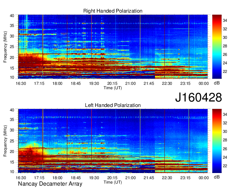The image size is (231, 188).
Task: Click the "Right Handed Polarization" plot title
Action: (113, 11)
